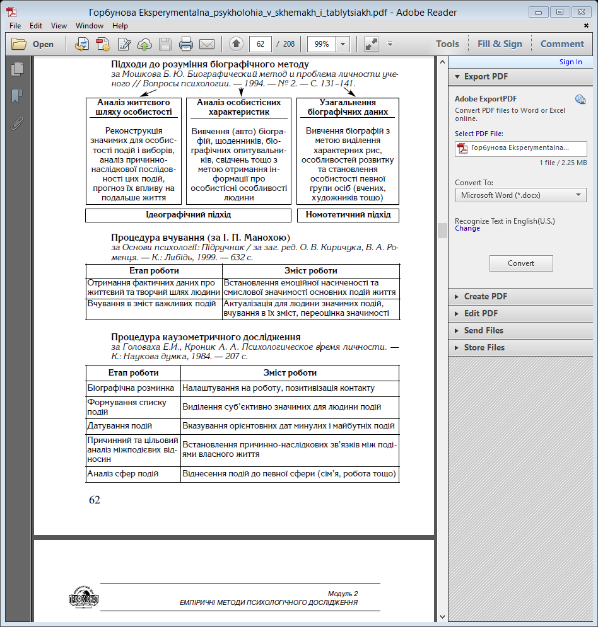Click the Sign In link
Screen dimensions: 598x627
570,62
